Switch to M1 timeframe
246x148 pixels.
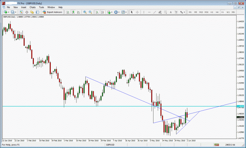[x=190, y=12]
